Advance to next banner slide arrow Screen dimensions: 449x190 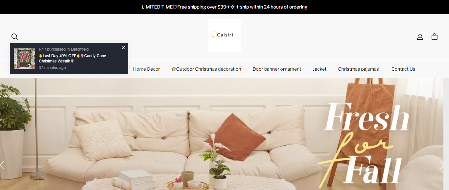tap(441, 165)
